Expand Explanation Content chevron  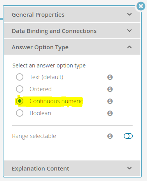pos(129,168)
